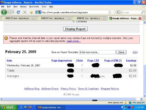This screenshot has width=146, height=110.
Task: Open the History menu
Action: point(23,7)
